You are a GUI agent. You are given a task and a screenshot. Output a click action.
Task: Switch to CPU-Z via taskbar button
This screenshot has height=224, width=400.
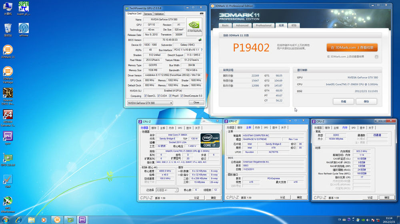pos(82,220)
